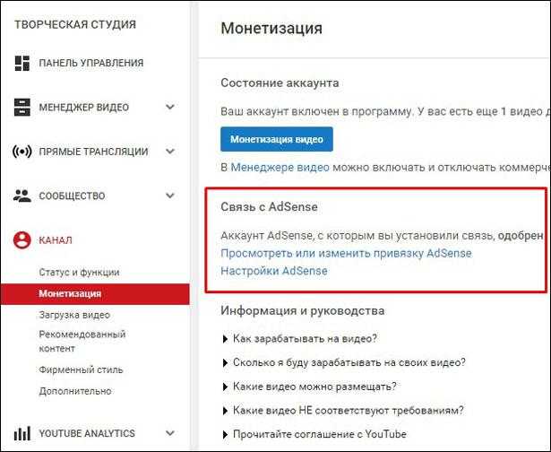Click Просмотреть или изменить привязку AdSense

(346, 254)
